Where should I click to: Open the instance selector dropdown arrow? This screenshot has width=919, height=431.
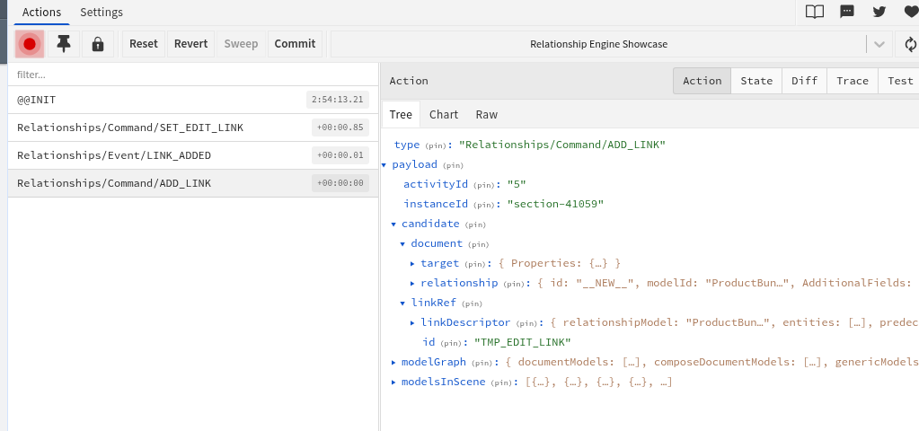[x=879, y=44]
